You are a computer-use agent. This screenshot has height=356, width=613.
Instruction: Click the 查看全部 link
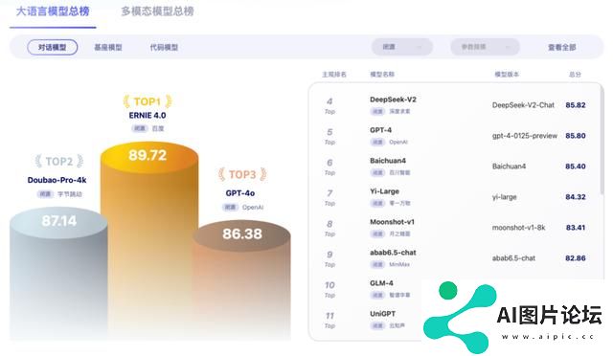pyautogui.click(x=562, y=47)
